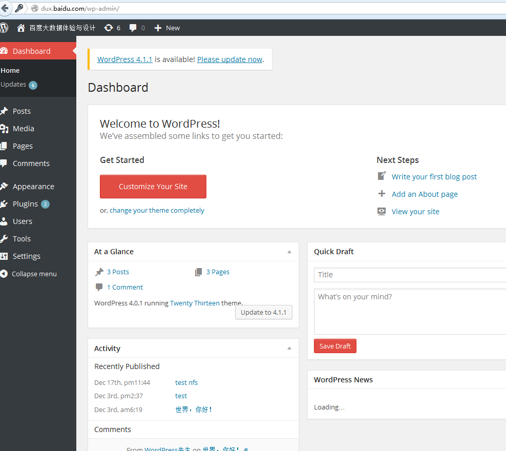
Task: Click Add an About page link
Action: (425, 194)
